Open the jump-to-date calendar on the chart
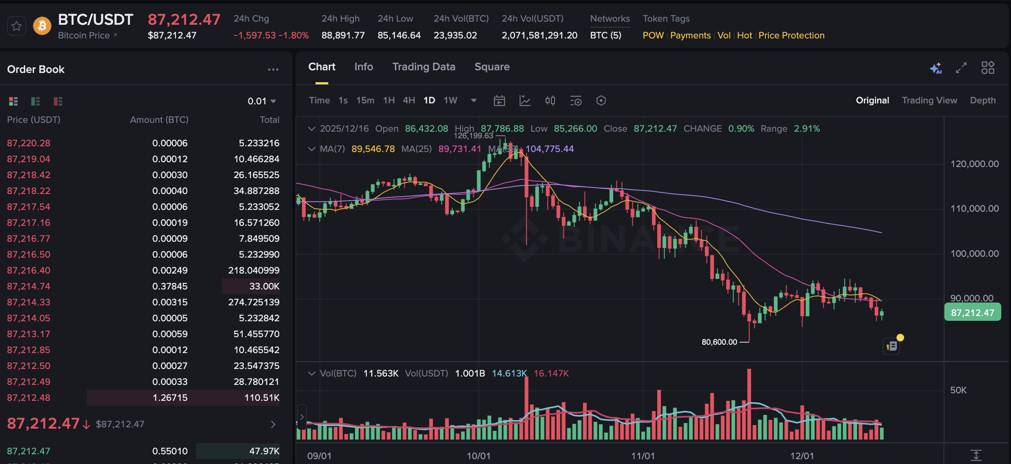The height and width of the screenshot is (464, 1011). pos(499,100)
